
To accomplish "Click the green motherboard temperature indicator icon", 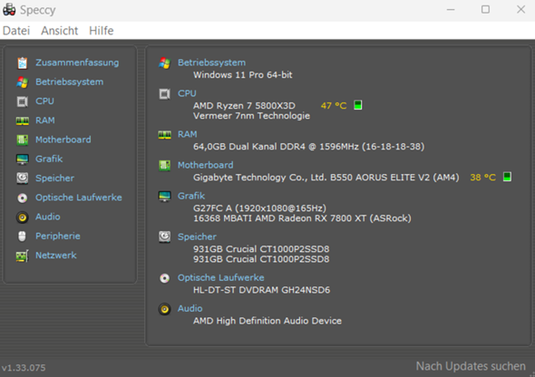I will click(x=507, y=177).
